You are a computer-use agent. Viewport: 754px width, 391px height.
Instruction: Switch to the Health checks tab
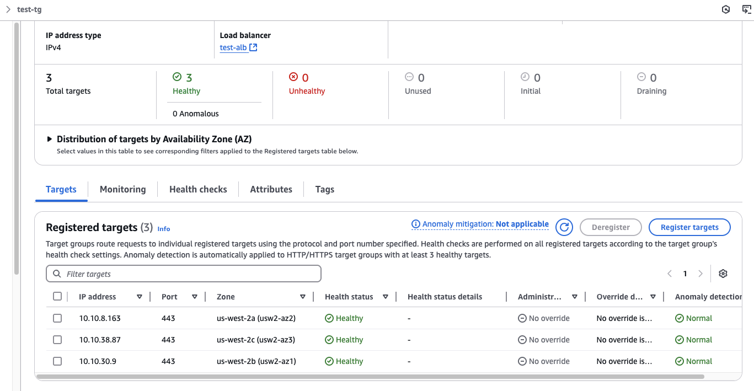pyautogui.click(x=198, y=189)
